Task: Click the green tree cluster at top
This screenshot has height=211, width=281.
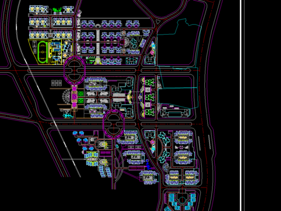Action: [x=57, y=11]
